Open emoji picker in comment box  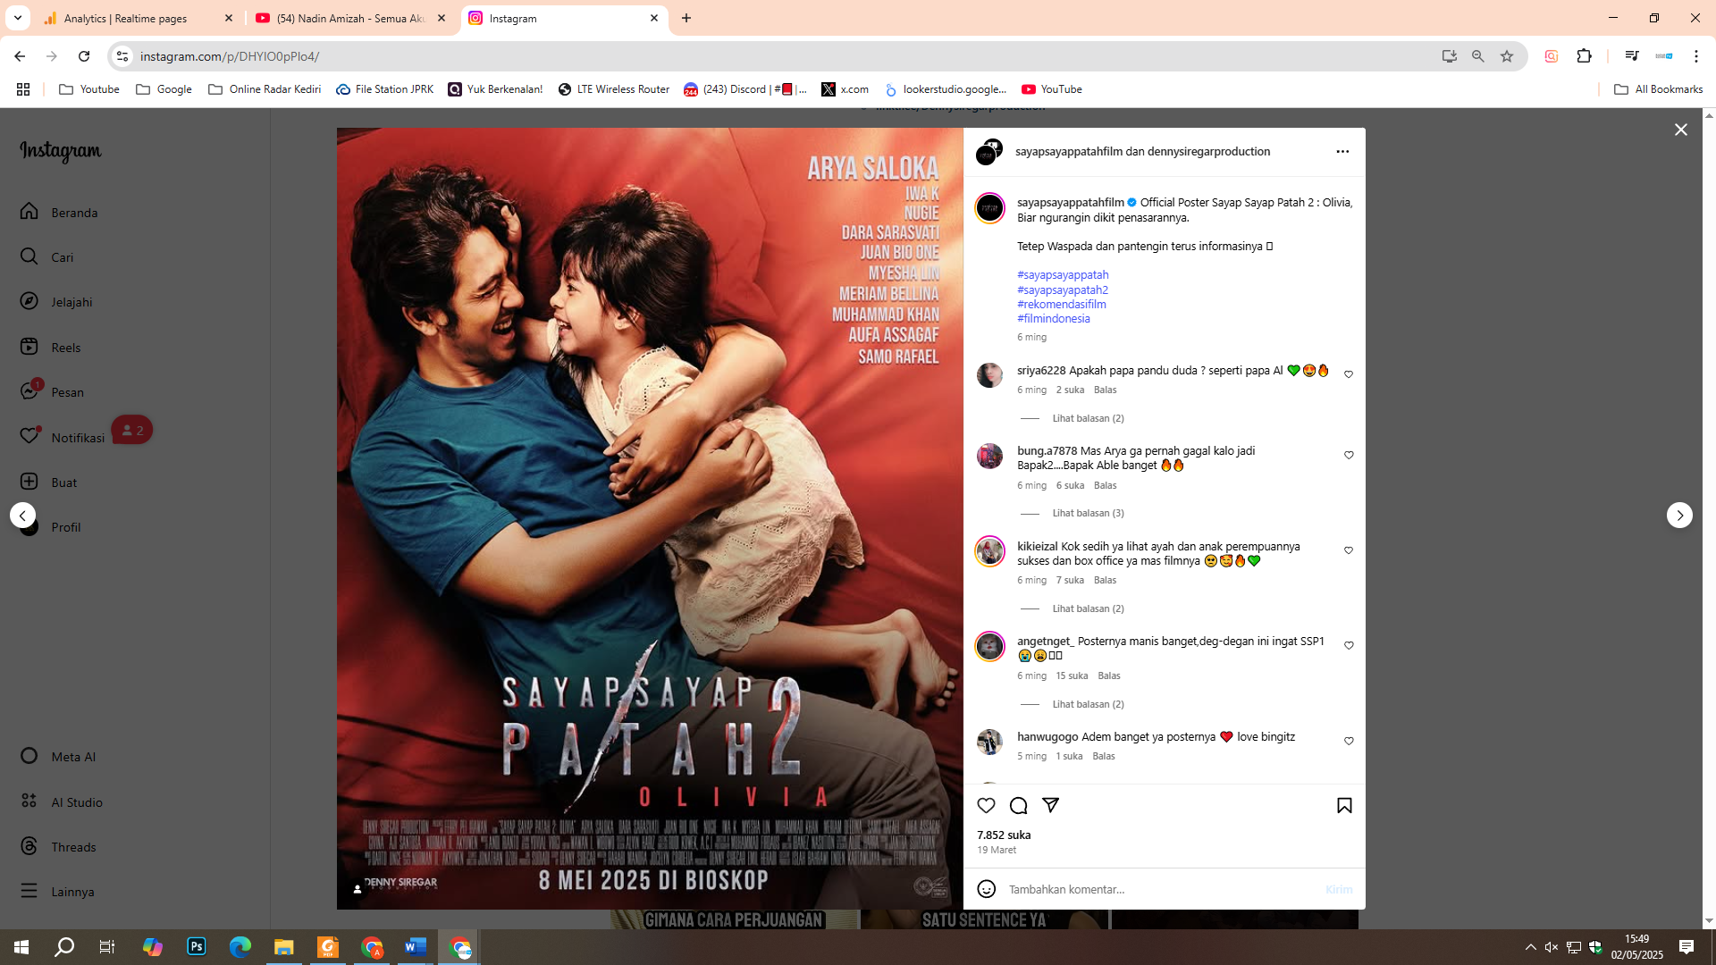[x=986, y=888]
